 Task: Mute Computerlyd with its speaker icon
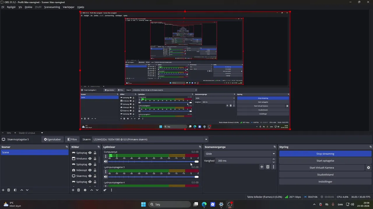tap(106, 161)
